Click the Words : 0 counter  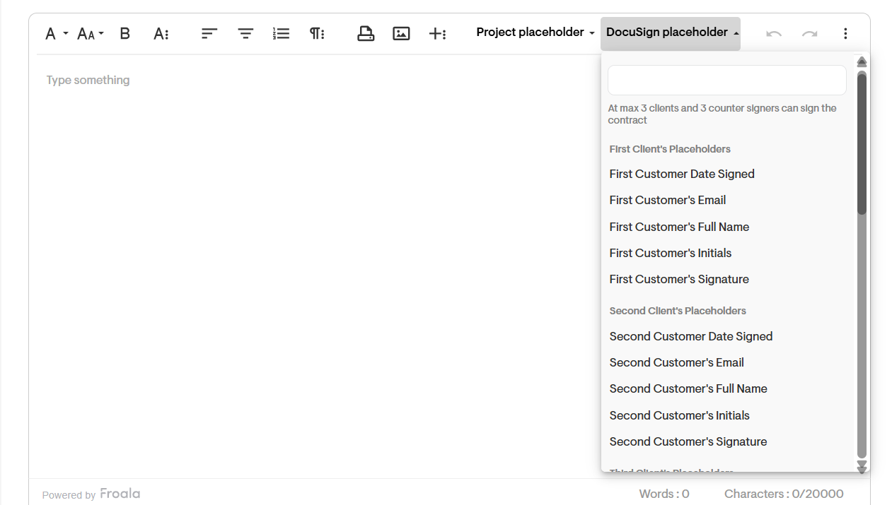pyautogui.click(x=664, y=494)
